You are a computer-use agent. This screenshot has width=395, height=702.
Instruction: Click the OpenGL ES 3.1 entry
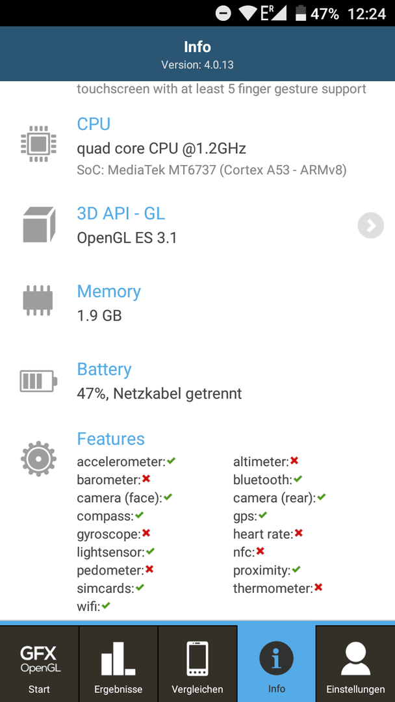(127, 237)
